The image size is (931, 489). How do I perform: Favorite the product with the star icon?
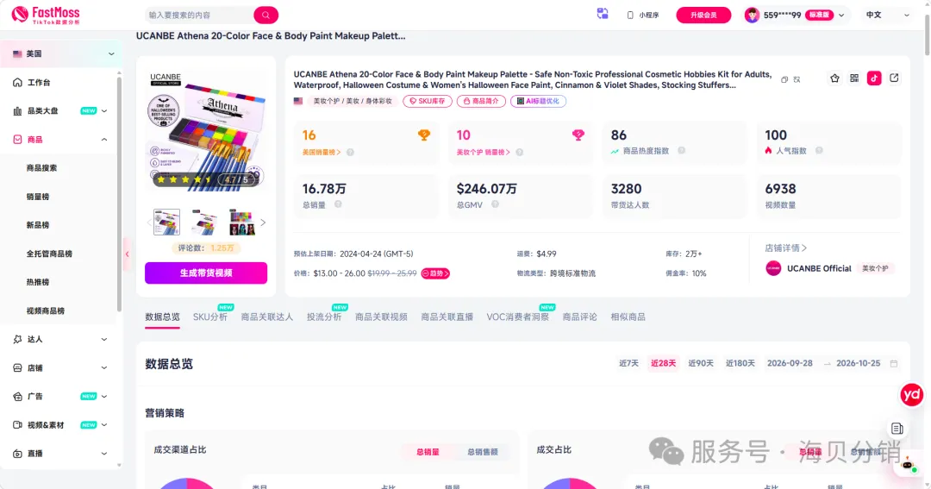834,78
